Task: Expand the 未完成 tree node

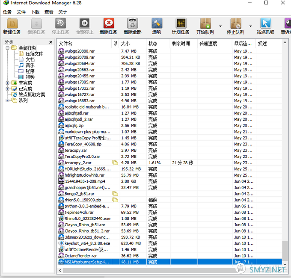Action: (7, 83)
